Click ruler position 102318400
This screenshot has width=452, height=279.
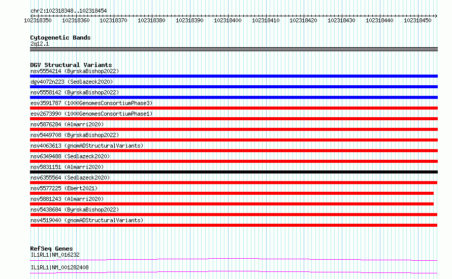click(x=228, y=20)
